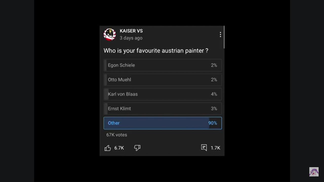324x182 pixels.
Task: Pick the Ernst Klimt poll option
Action: 163,108
